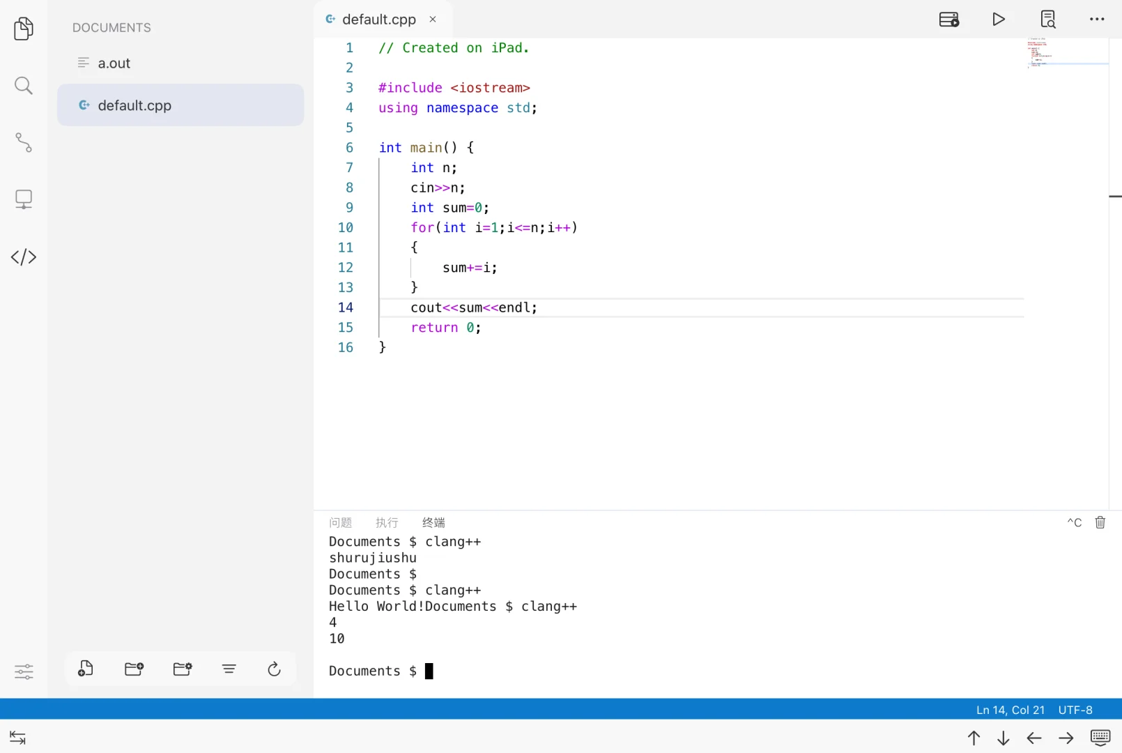Select default.cpp in the documents list
This screenshot has width=1122, height=753.
(180, 105)
